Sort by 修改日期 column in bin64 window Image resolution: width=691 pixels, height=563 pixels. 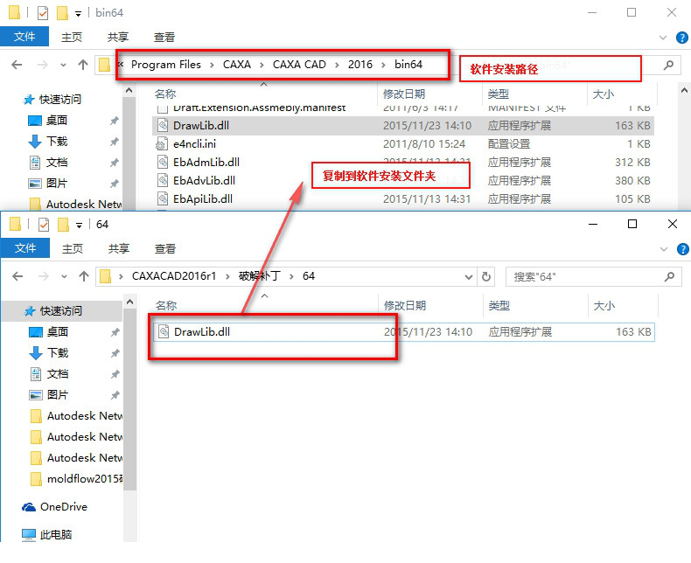[x=404, y=94]
